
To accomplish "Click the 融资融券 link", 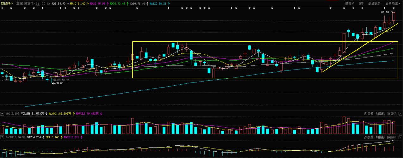I will (375, 4).
